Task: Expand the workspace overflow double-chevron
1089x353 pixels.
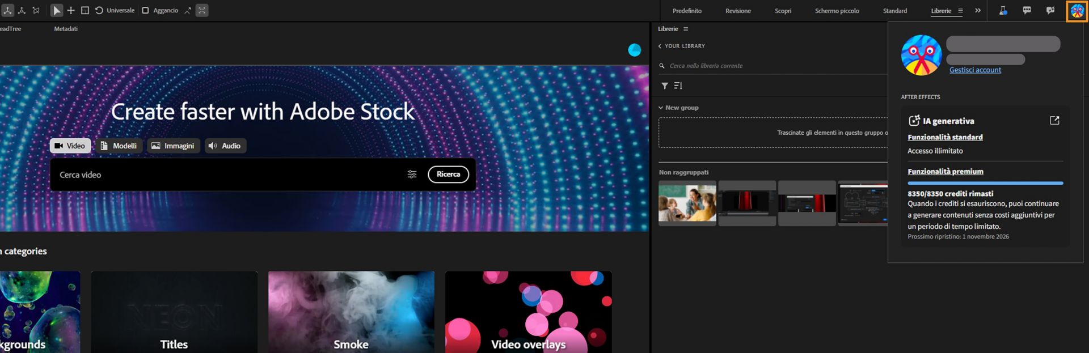Action: pyautogui.click(x=978, y=10)
